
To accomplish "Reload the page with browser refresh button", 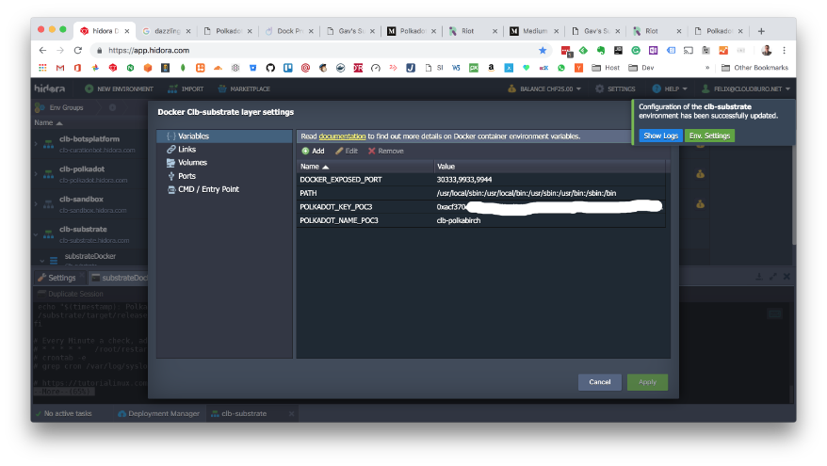I will tap(77, 50).
